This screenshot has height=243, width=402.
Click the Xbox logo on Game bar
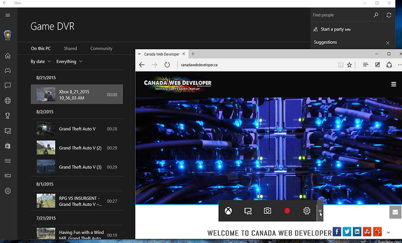pyautogui.click(x=228, y=211)
